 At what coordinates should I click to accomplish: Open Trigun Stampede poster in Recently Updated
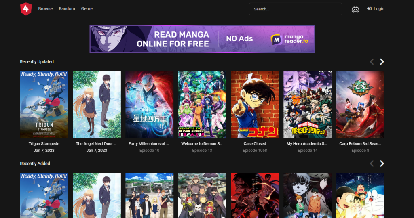[x=44, y=105]
